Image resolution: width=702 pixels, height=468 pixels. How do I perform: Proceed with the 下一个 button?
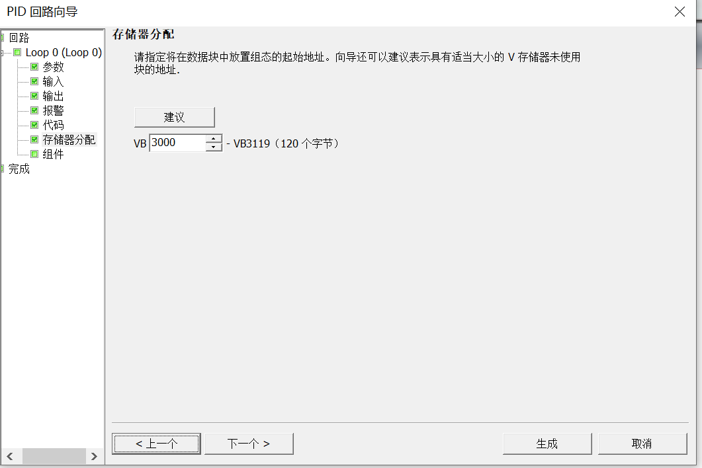click(249, 444)
